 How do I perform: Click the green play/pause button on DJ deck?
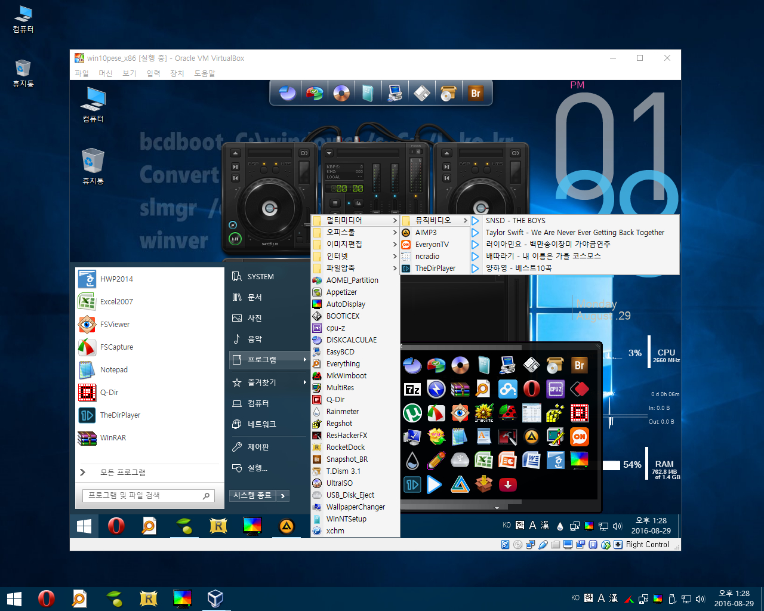[x=235, y=239]
